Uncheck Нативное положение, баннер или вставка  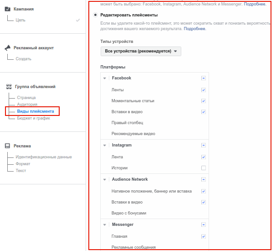(x=204, y=191)
